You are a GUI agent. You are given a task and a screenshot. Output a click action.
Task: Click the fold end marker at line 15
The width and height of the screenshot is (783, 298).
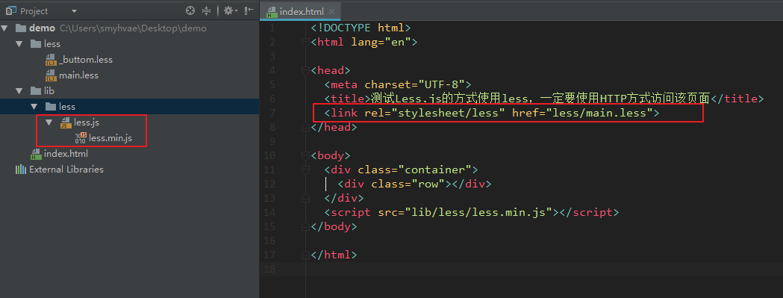(x=305, y=226)
